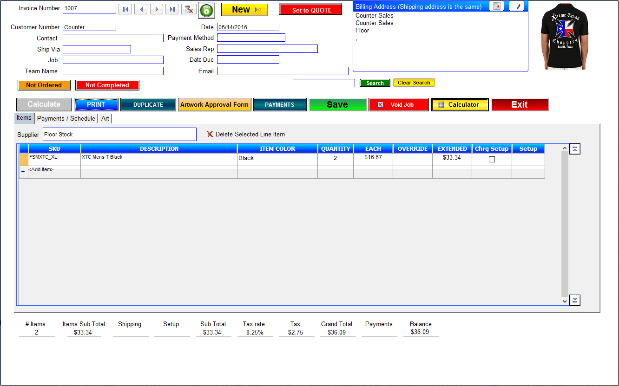Click the green padlock unlock icon
Image resolution: width=619 pixels, height=386 pixels.
coord(206,10)
